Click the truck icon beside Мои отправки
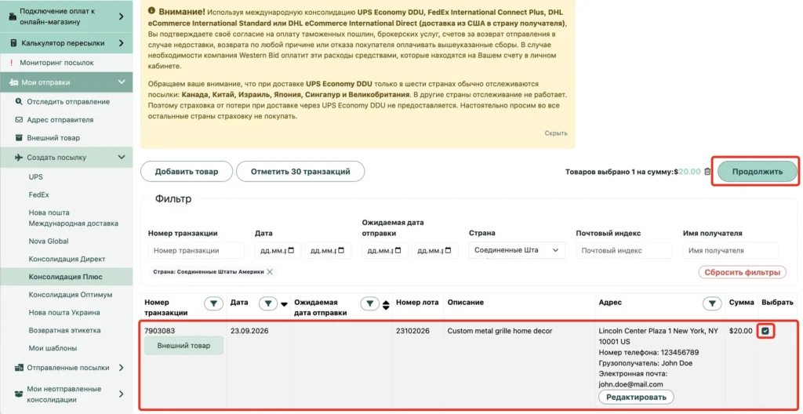The image size is (803, 414). coord(14,82)
